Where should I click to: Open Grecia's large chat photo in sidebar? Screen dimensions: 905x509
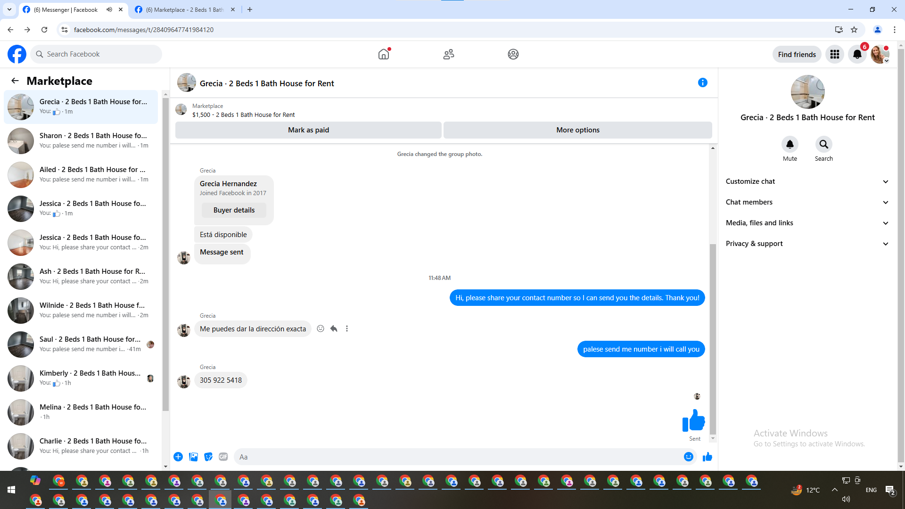point(808,92)
